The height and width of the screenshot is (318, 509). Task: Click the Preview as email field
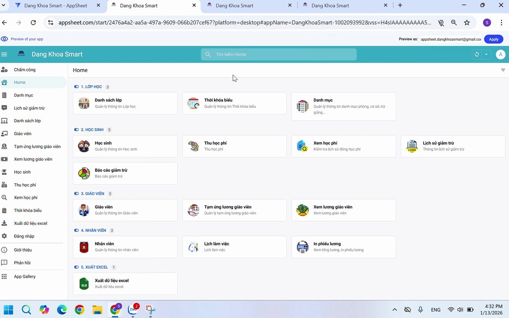[x=451, y=39]
